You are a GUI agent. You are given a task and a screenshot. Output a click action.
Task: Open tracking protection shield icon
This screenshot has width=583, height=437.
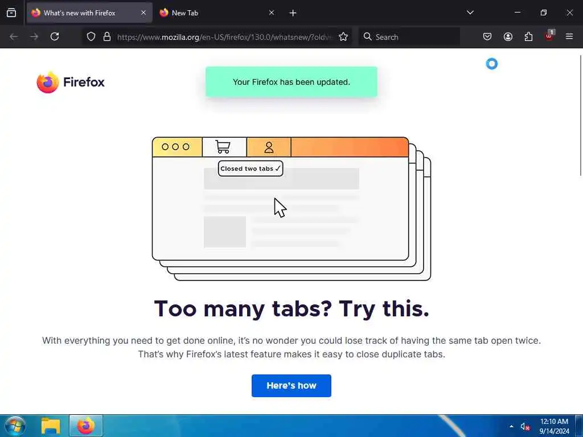91,36
